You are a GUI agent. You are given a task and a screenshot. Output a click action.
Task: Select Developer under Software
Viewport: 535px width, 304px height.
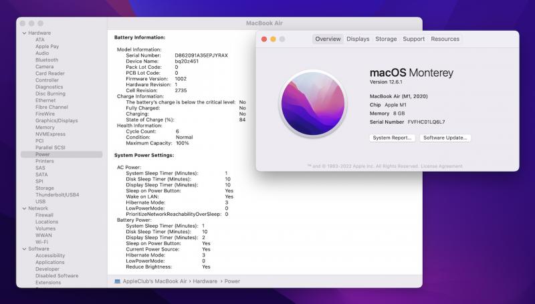47,269
